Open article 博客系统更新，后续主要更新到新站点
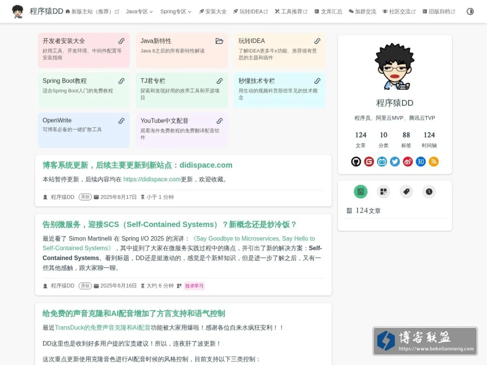This screenshot has height=365, width=487. point(138,165)
